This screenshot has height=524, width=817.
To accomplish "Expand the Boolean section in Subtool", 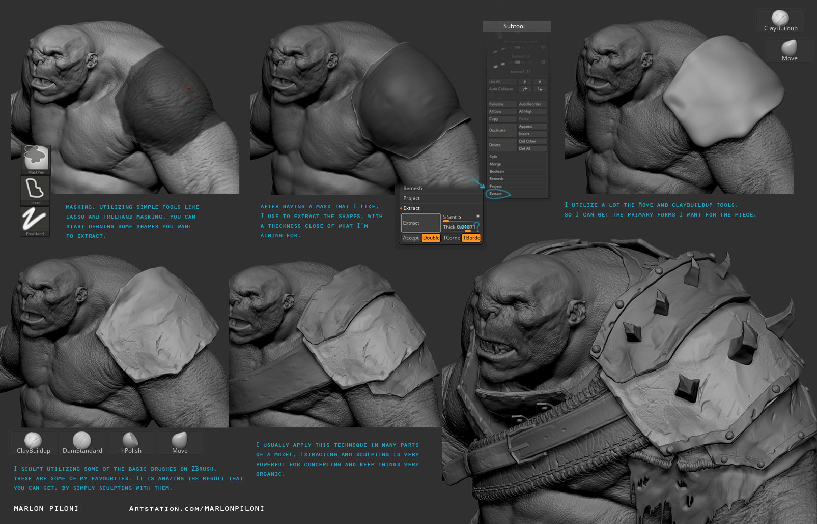I will point(518,171).
